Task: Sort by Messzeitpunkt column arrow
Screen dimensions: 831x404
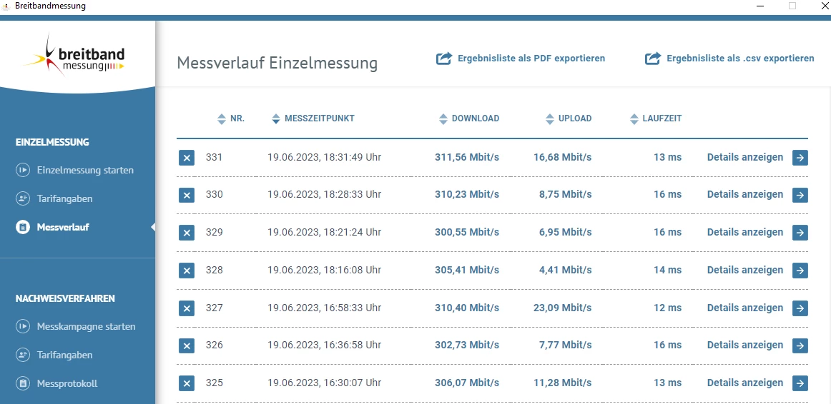Action: click(276, 118)
